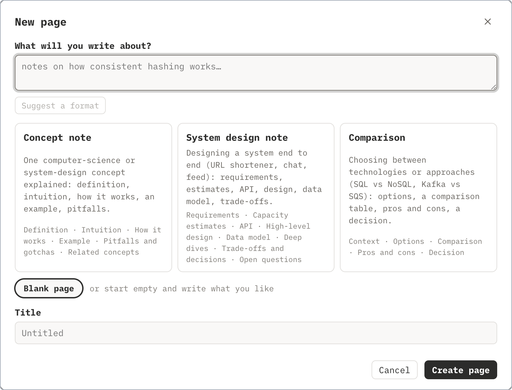Click the 'Definition · Intuition' section list text

[x=93, y=241]
